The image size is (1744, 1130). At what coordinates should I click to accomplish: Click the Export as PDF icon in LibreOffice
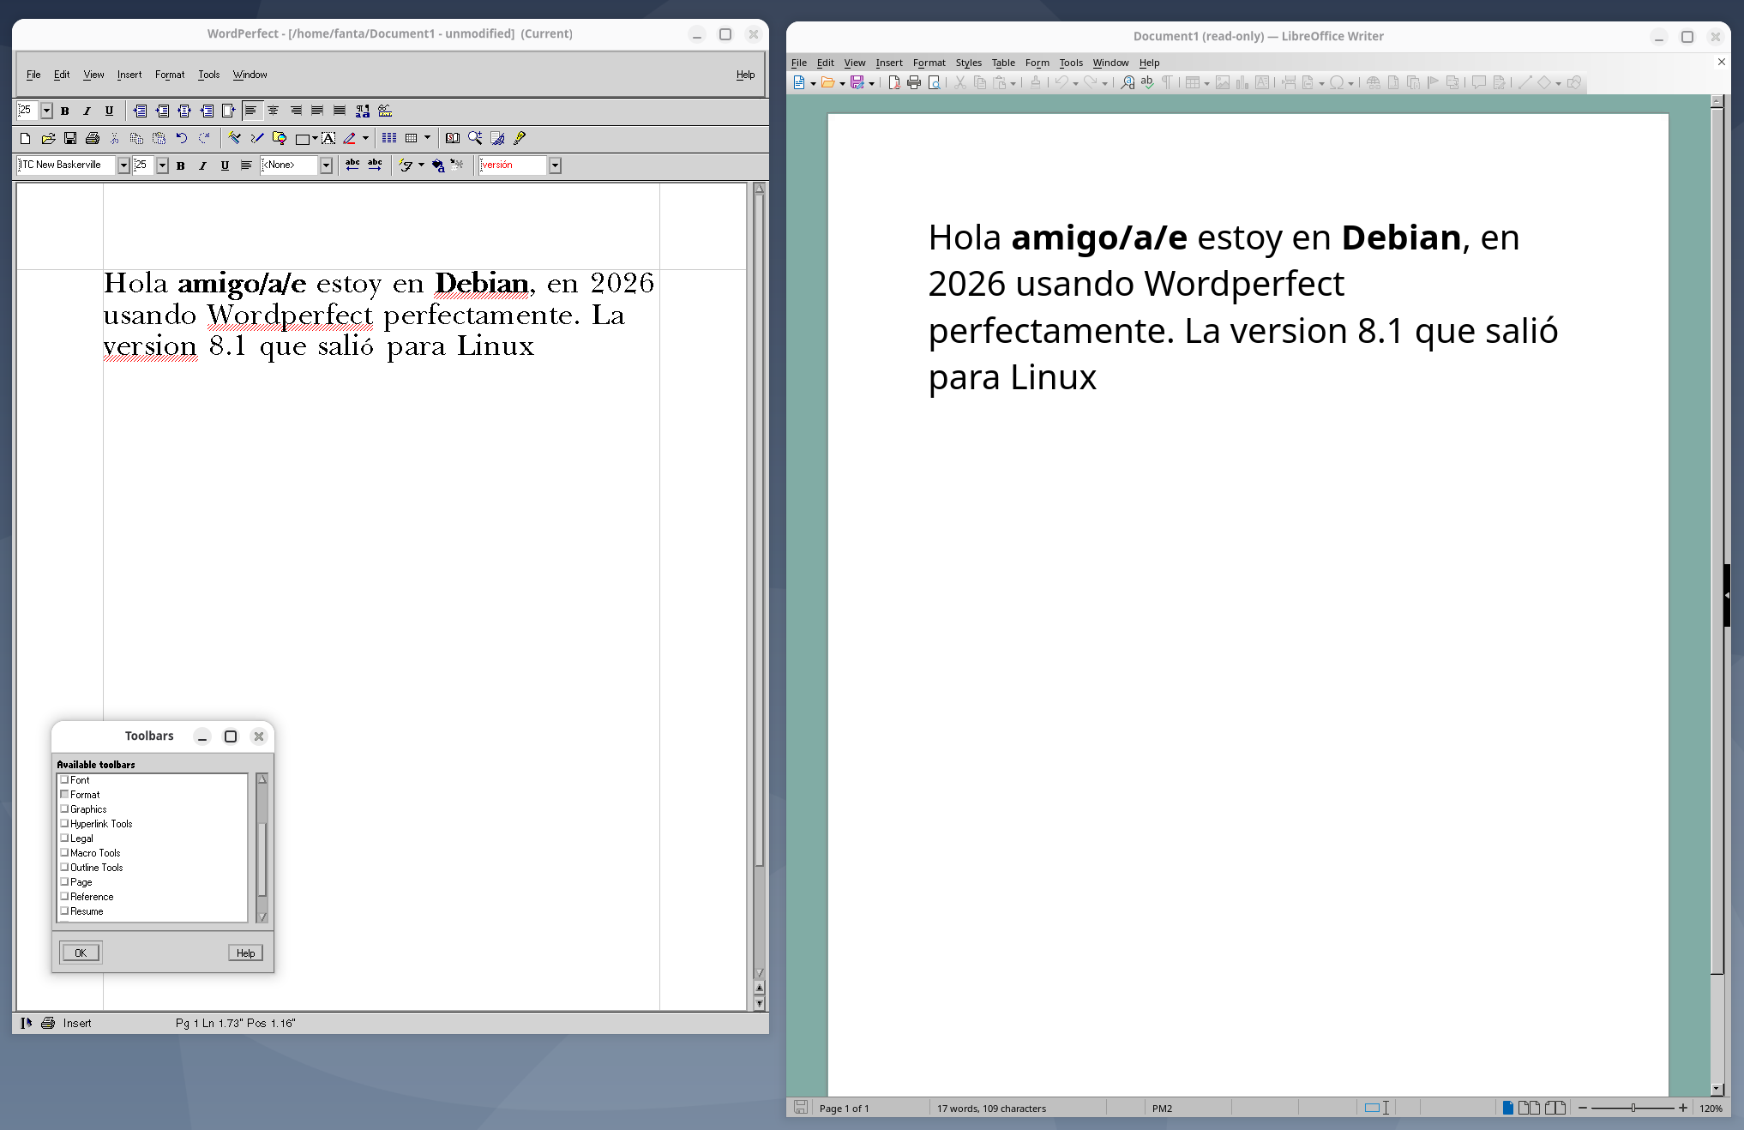[x=893, y=83]
